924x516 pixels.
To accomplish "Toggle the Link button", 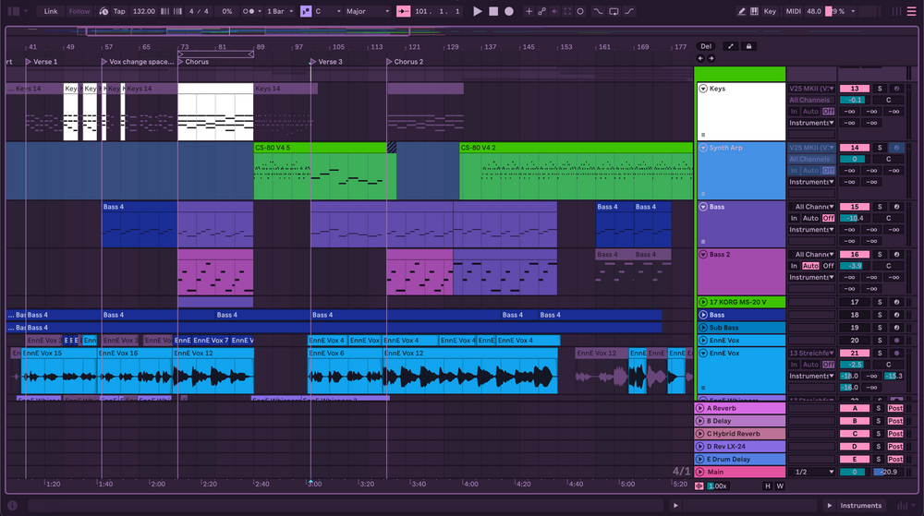I will [x=51, y=11].
